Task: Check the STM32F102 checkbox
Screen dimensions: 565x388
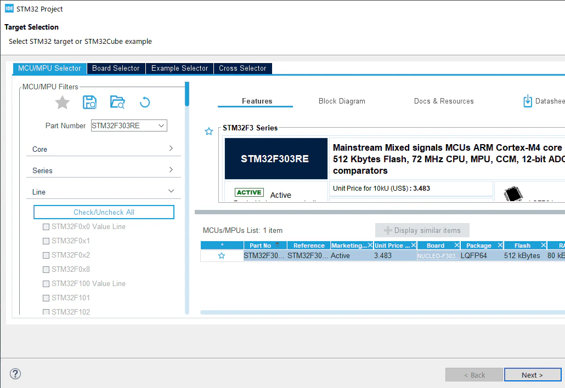Action: click(46, 312)
